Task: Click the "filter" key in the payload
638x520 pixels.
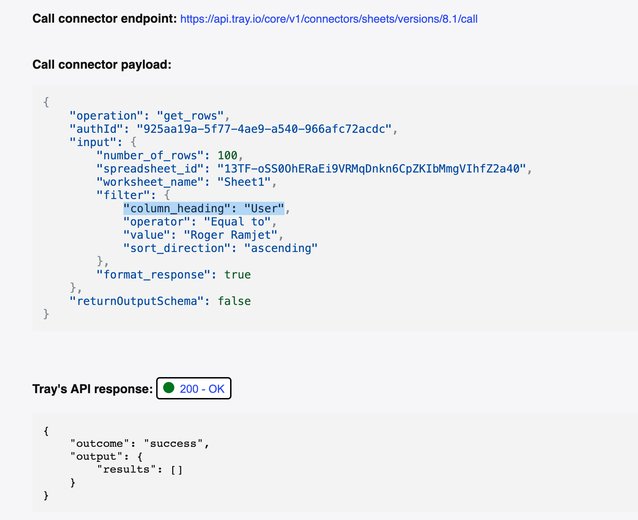Action: pyautogui.click(x=124, y=195)
